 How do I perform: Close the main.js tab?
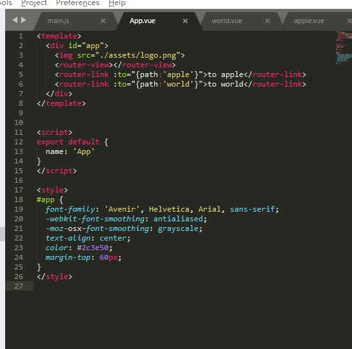point(103,21)
